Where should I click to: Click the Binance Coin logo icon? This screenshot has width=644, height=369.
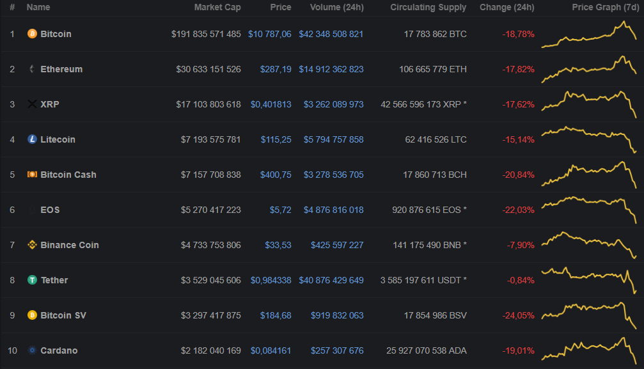(x=32, y=245)
